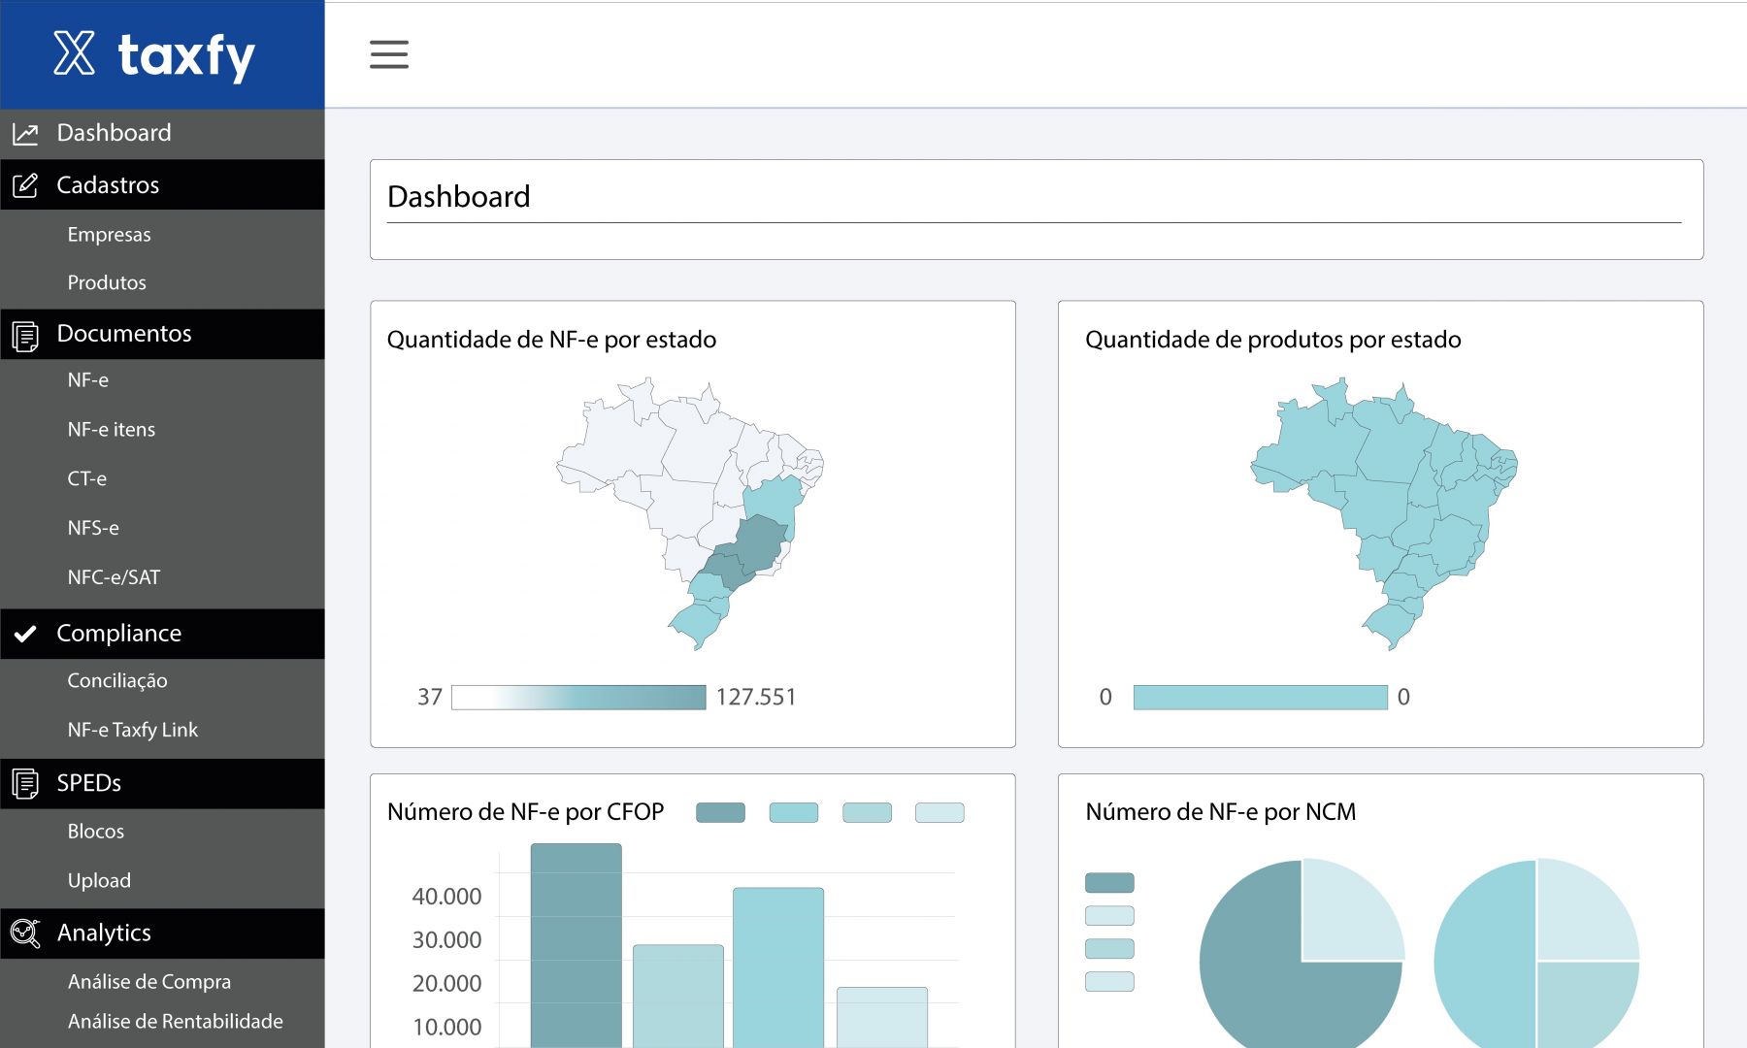This screenshot has height=1048, width=1747.
Task: Toggle the second CFOP legend series
Action: tap(794, 812)
